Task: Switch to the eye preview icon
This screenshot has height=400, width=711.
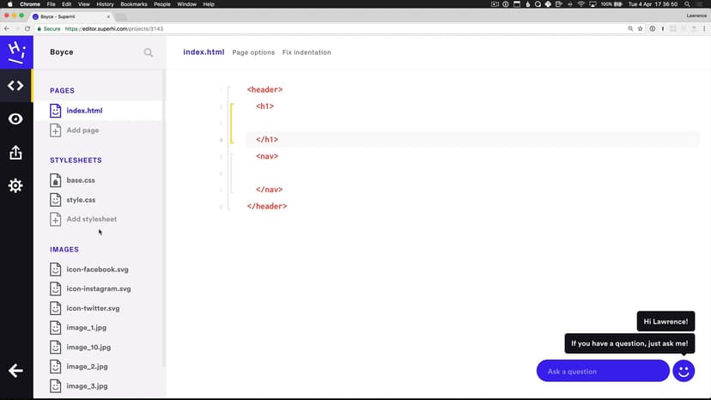Action: click(x=15, y=119)
